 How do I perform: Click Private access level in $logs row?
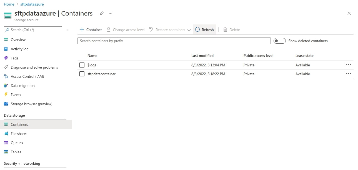[249, 65]
